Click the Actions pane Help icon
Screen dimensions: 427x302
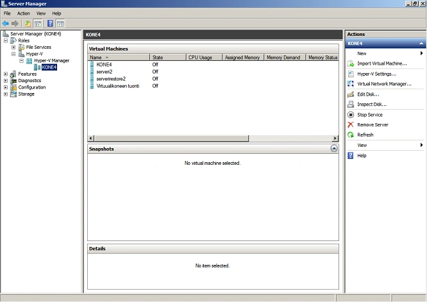coord(351,156)
